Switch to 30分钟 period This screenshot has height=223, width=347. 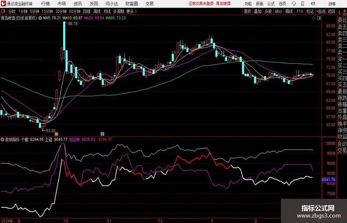[61, 11]
